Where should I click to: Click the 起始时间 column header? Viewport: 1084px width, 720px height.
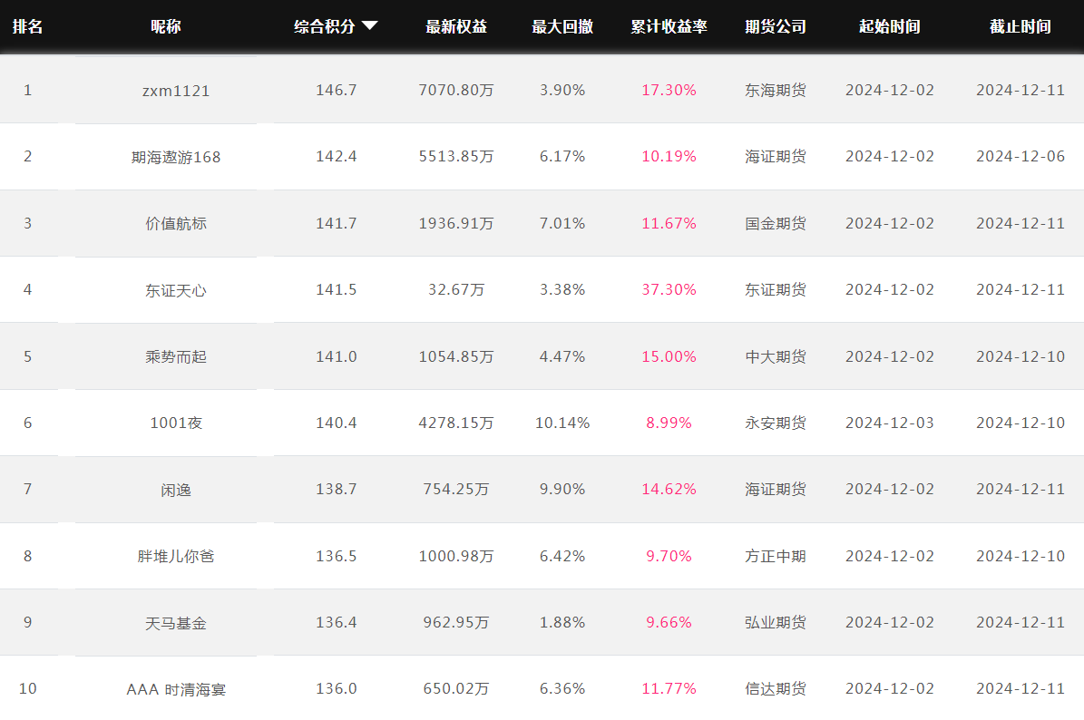pos(889,26)
